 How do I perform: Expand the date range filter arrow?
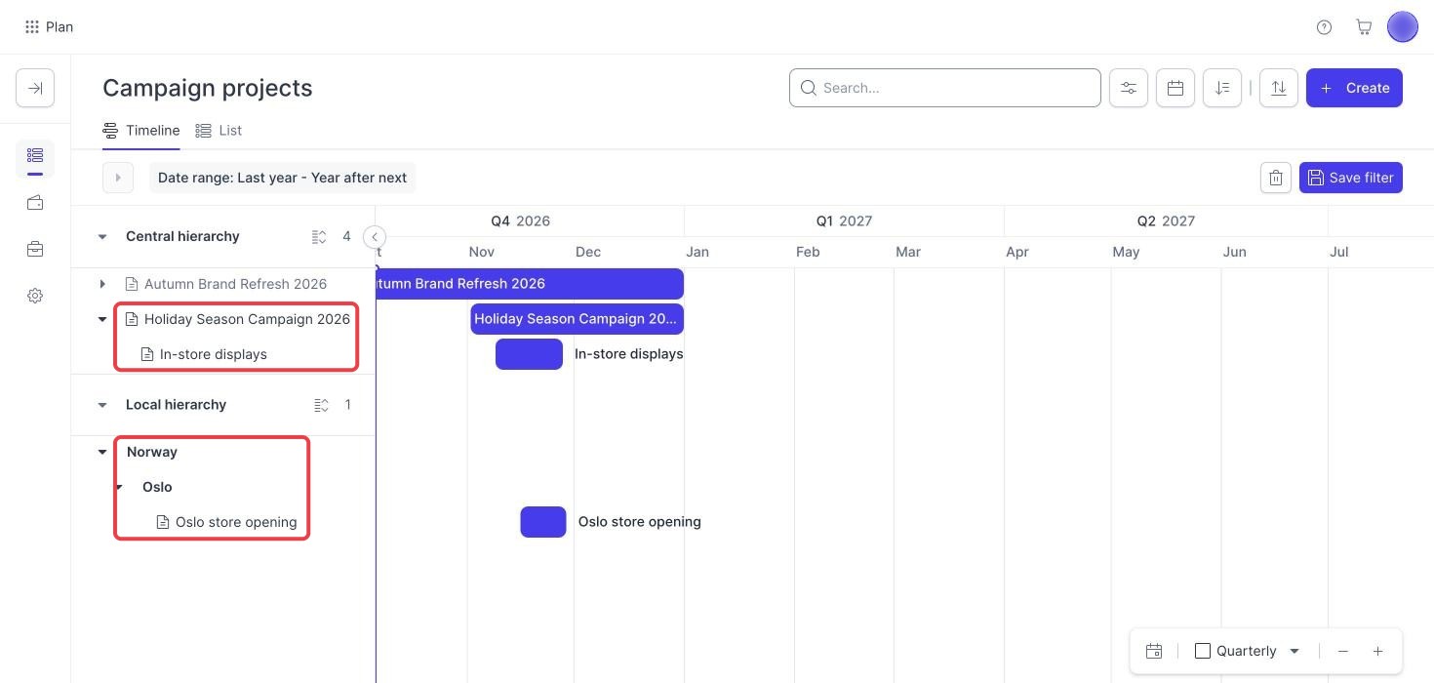point(118,178)
